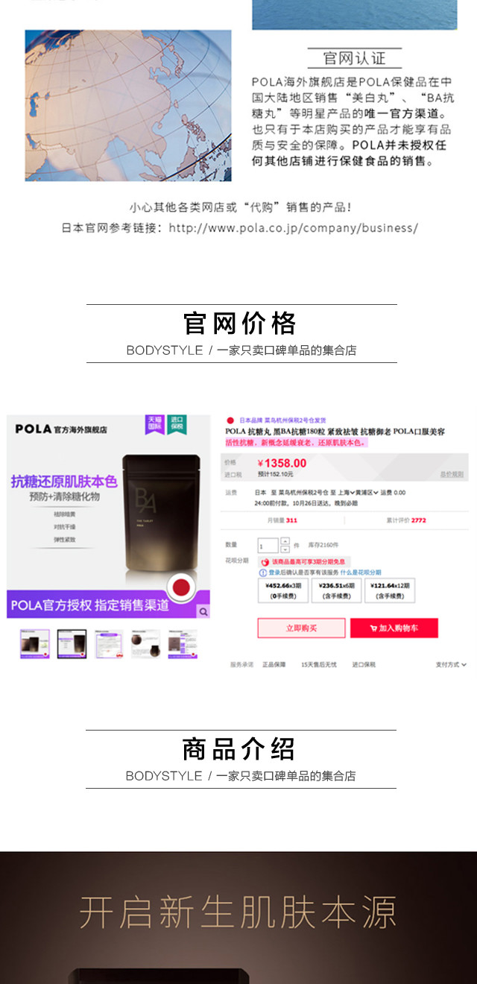Click the magnifier zoom icon on product image
477x984 pixels.
pyautogui.click(x=203, y=612)
